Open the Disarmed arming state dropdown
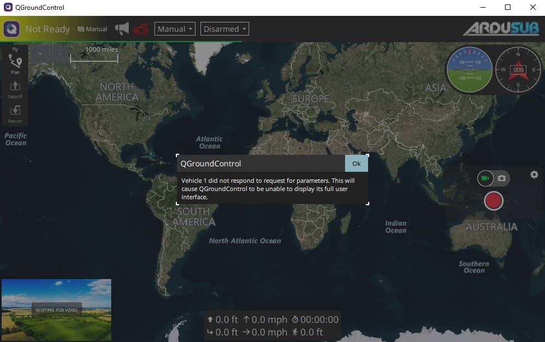This screenshot has width=545, height=342. tap(225, 29)
